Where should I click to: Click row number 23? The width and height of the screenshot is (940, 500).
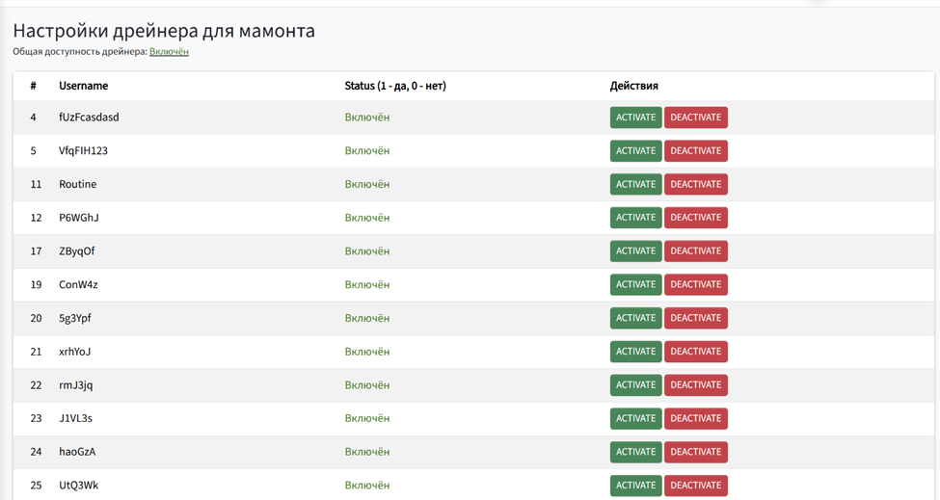(x=36, y=418)
